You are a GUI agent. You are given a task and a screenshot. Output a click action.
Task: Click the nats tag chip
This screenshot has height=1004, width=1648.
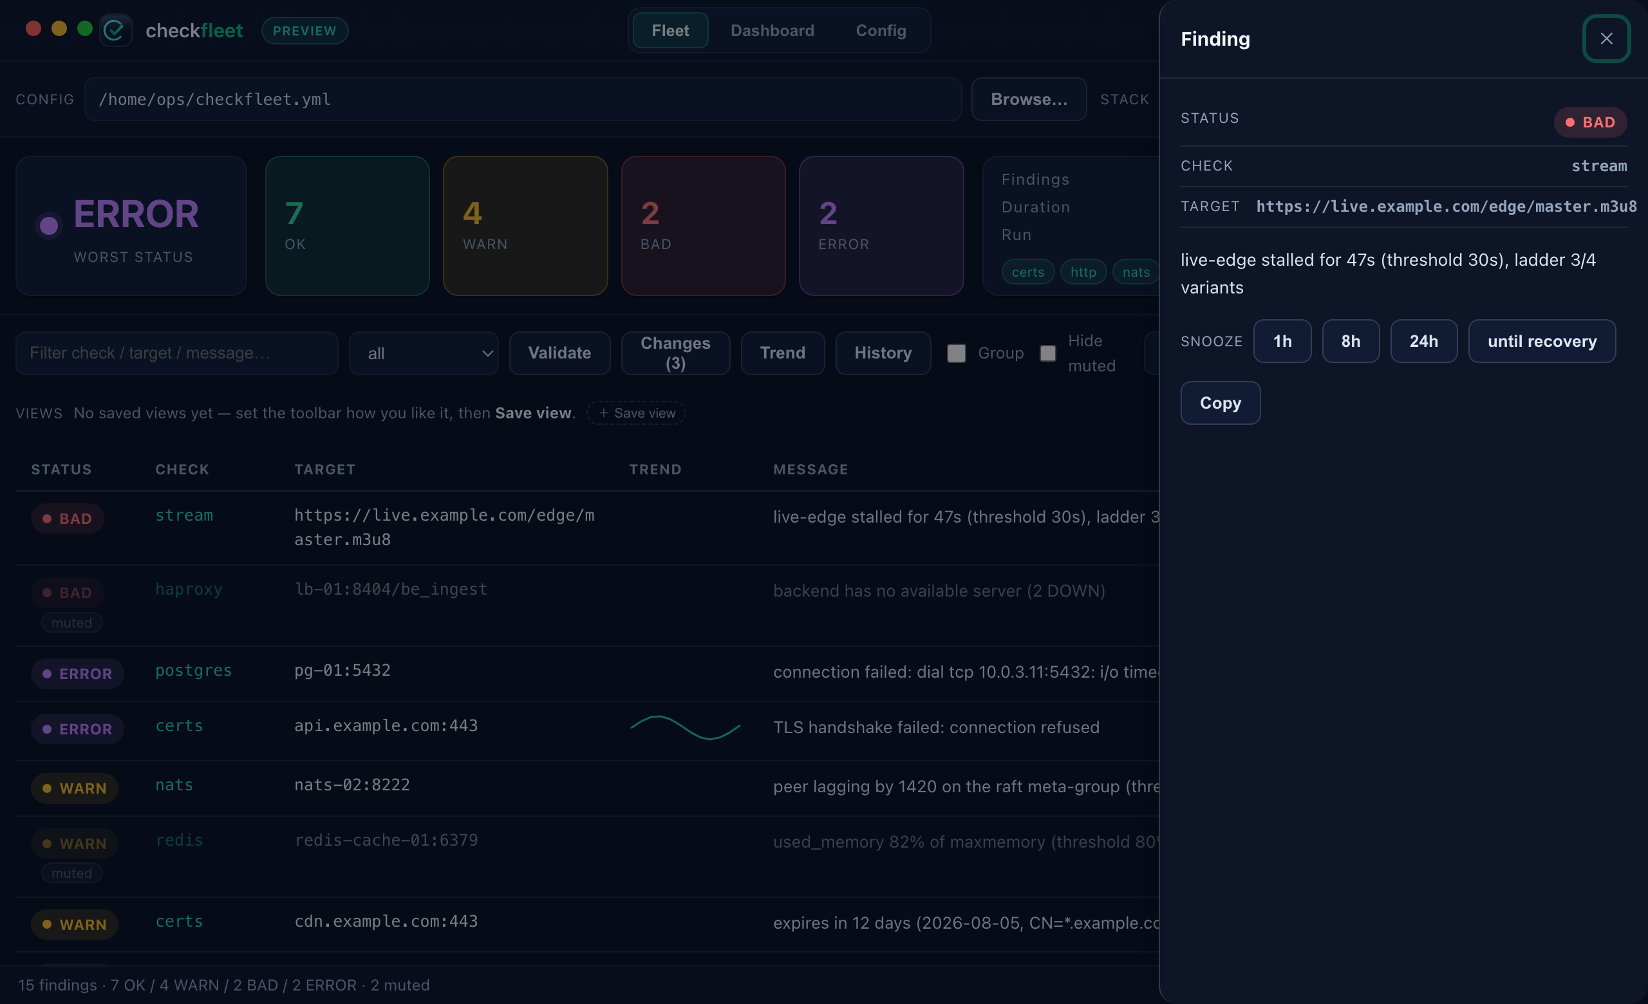click(x=1136, y=272)
